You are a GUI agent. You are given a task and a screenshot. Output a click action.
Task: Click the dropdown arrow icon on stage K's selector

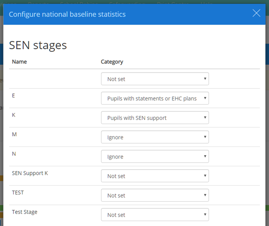pos(205,117)
